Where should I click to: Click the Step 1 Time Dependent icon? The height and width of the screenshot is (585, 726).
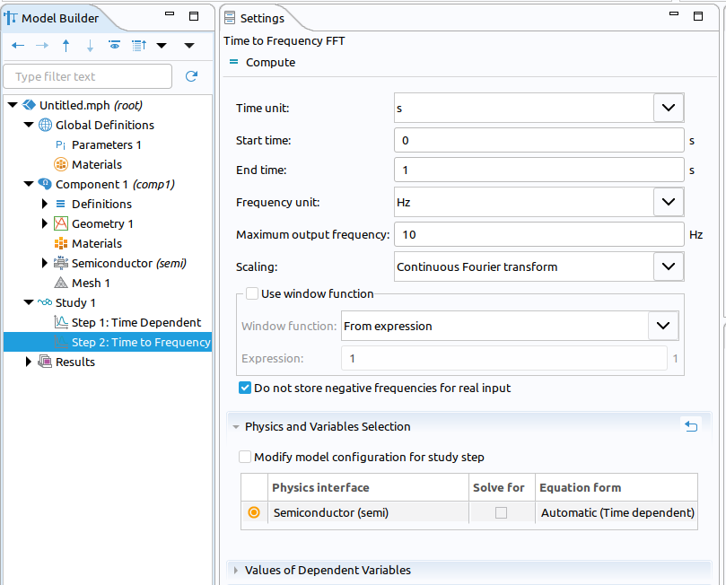click(61, 321)
